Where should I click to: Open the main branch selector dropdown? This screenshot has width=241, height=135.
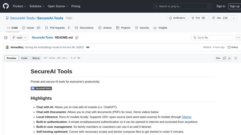point(19,38)
